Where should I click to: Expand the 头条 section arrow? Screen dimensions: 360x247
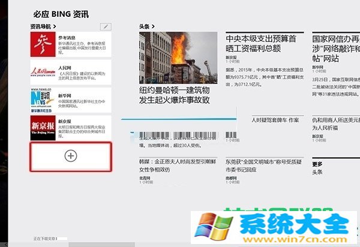(x=153, y=26)
